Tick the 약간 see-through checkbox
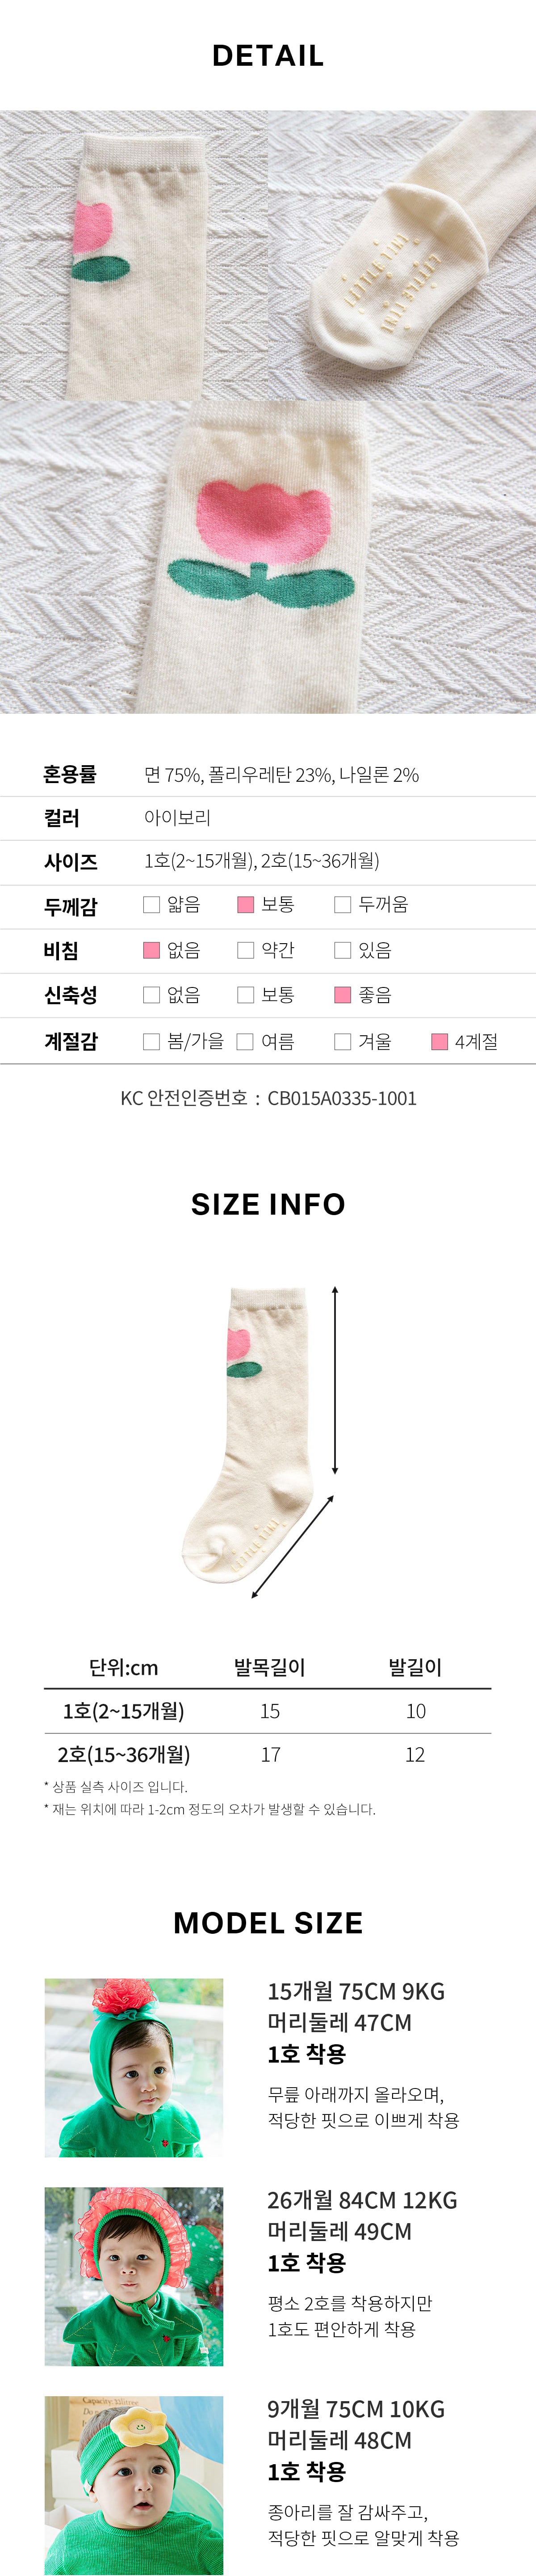The width and height of the screenshot is (536, 2576). click(246, 950)
